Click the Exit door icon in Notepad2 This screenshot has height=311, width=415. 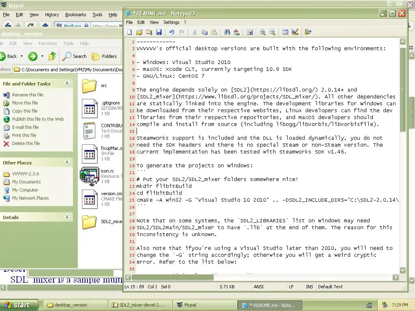pyautogui.click(x=308, y=32)
